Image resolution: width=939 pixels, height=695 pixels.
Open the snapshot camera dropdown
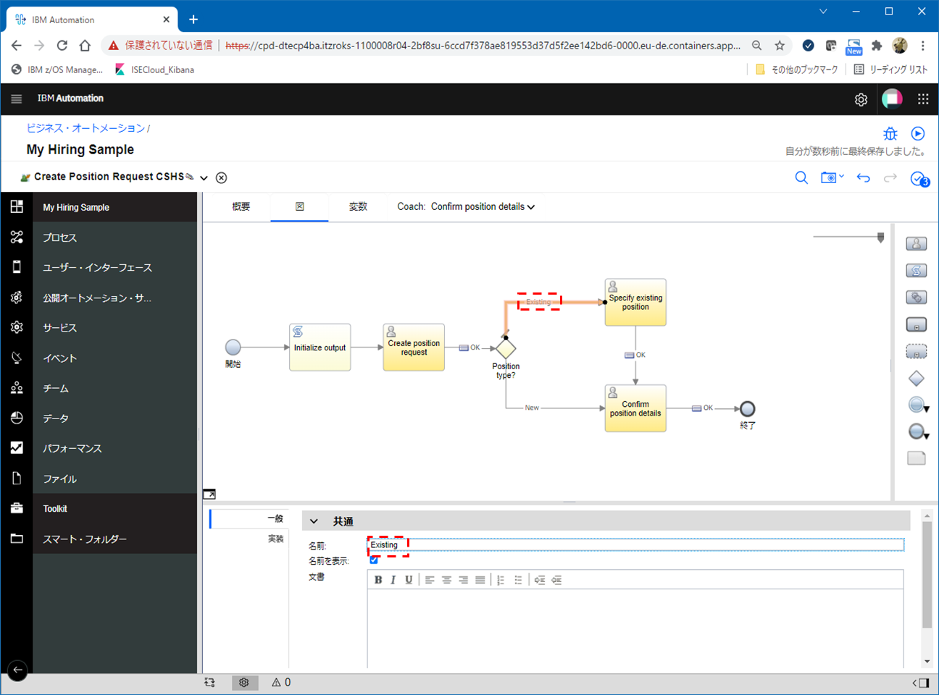point(832,177)
